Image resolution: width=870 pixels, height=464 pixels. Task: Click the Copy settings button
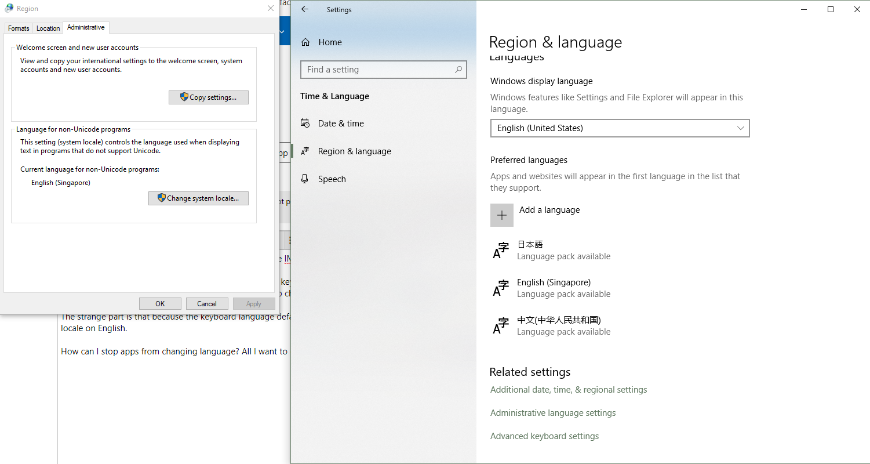209,97
